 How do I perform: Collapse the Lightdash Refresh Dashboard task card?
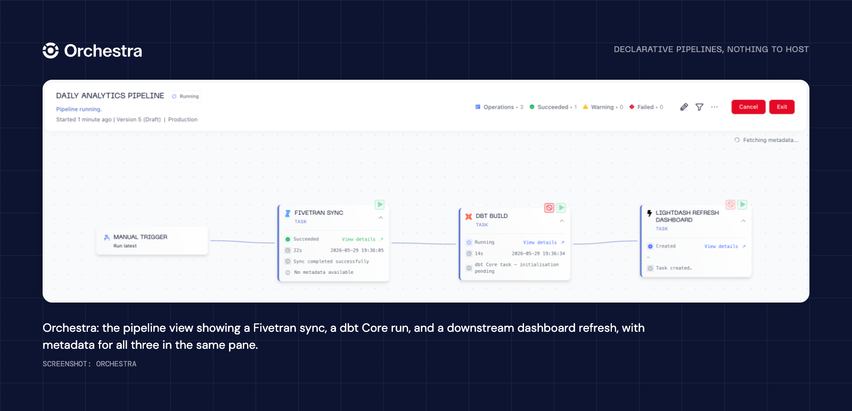(743, 221)
